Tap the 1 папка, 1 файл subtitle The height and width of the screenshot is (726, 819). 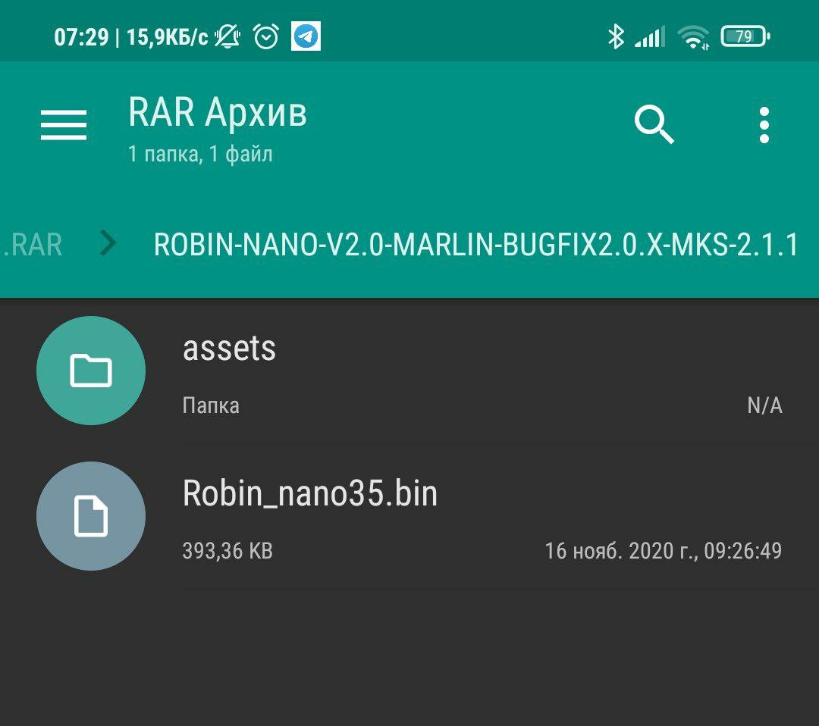[x=200, y=155]
